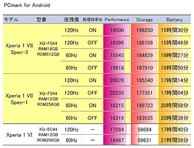Screen dimensions: 194x148
Task: Click the Performance value 16487
Action: point(117,140)
